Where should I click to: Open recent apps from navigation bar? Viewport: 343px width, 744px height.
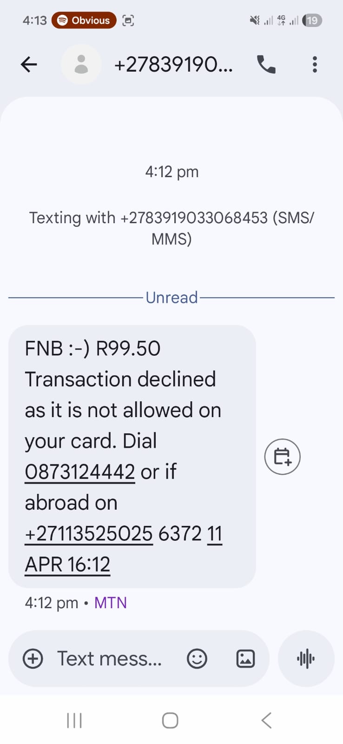74,720
